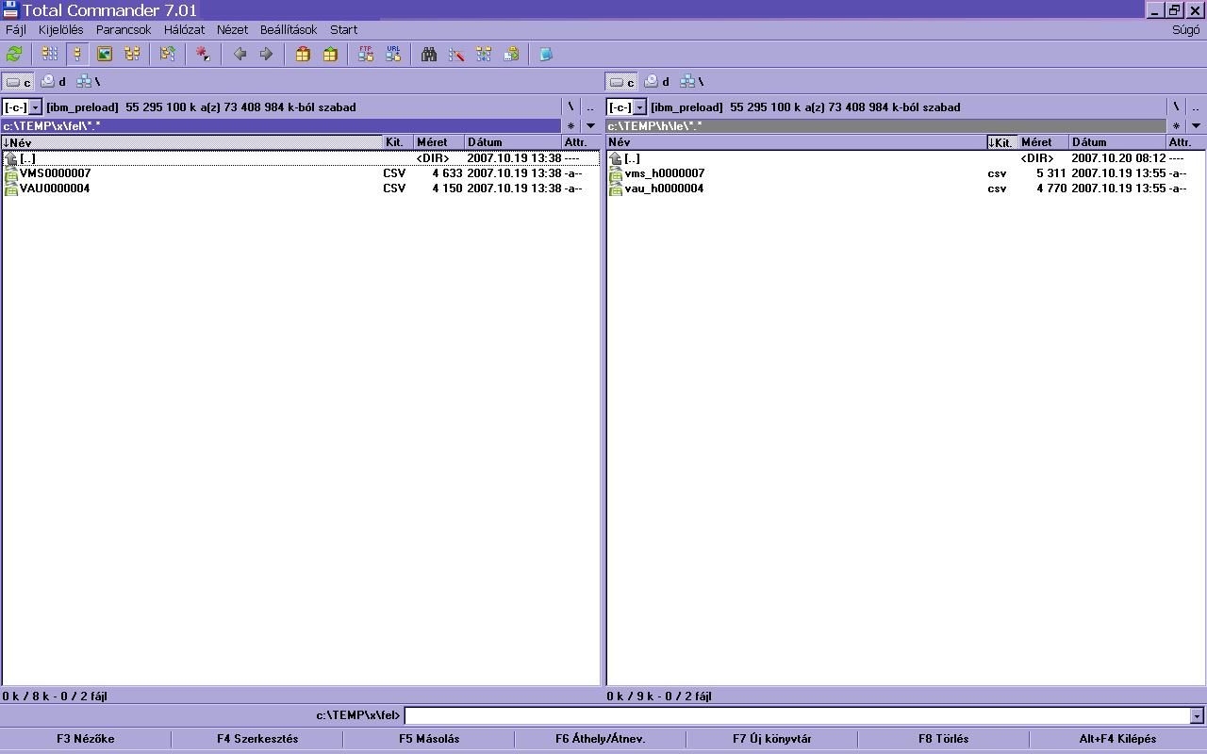Click the Back arrow in toolbar
This screenshot has height=754, width=1207.
[240, 55]
